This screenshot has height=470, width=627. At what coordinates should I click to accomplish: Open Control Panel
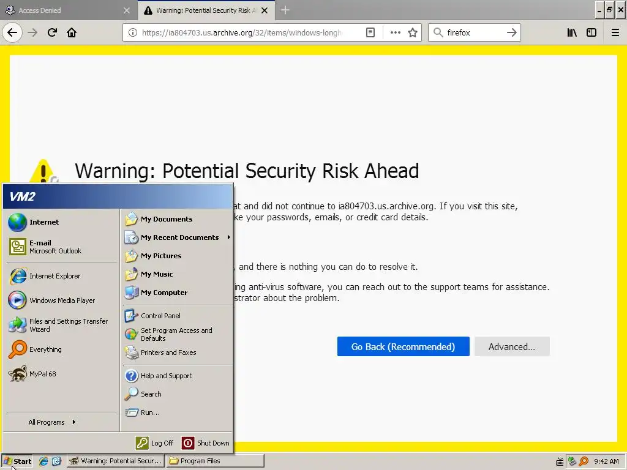(x=178, y=316)
